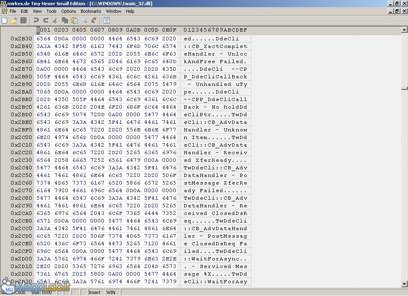408x296 pixels.
Task: Click hex word 505F in row 0x2B80
Action: tap(44, 77)
